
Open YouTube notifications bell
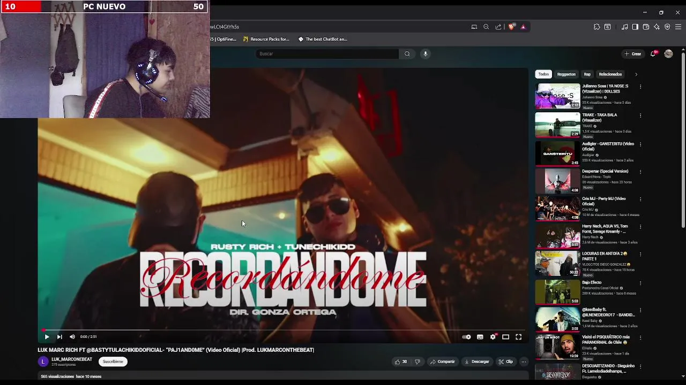[x=653, y=53]
